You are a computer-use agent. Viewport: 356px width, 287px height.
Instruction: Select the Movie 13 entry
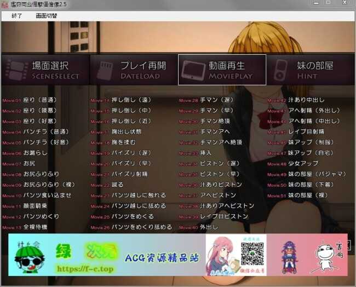25,227
